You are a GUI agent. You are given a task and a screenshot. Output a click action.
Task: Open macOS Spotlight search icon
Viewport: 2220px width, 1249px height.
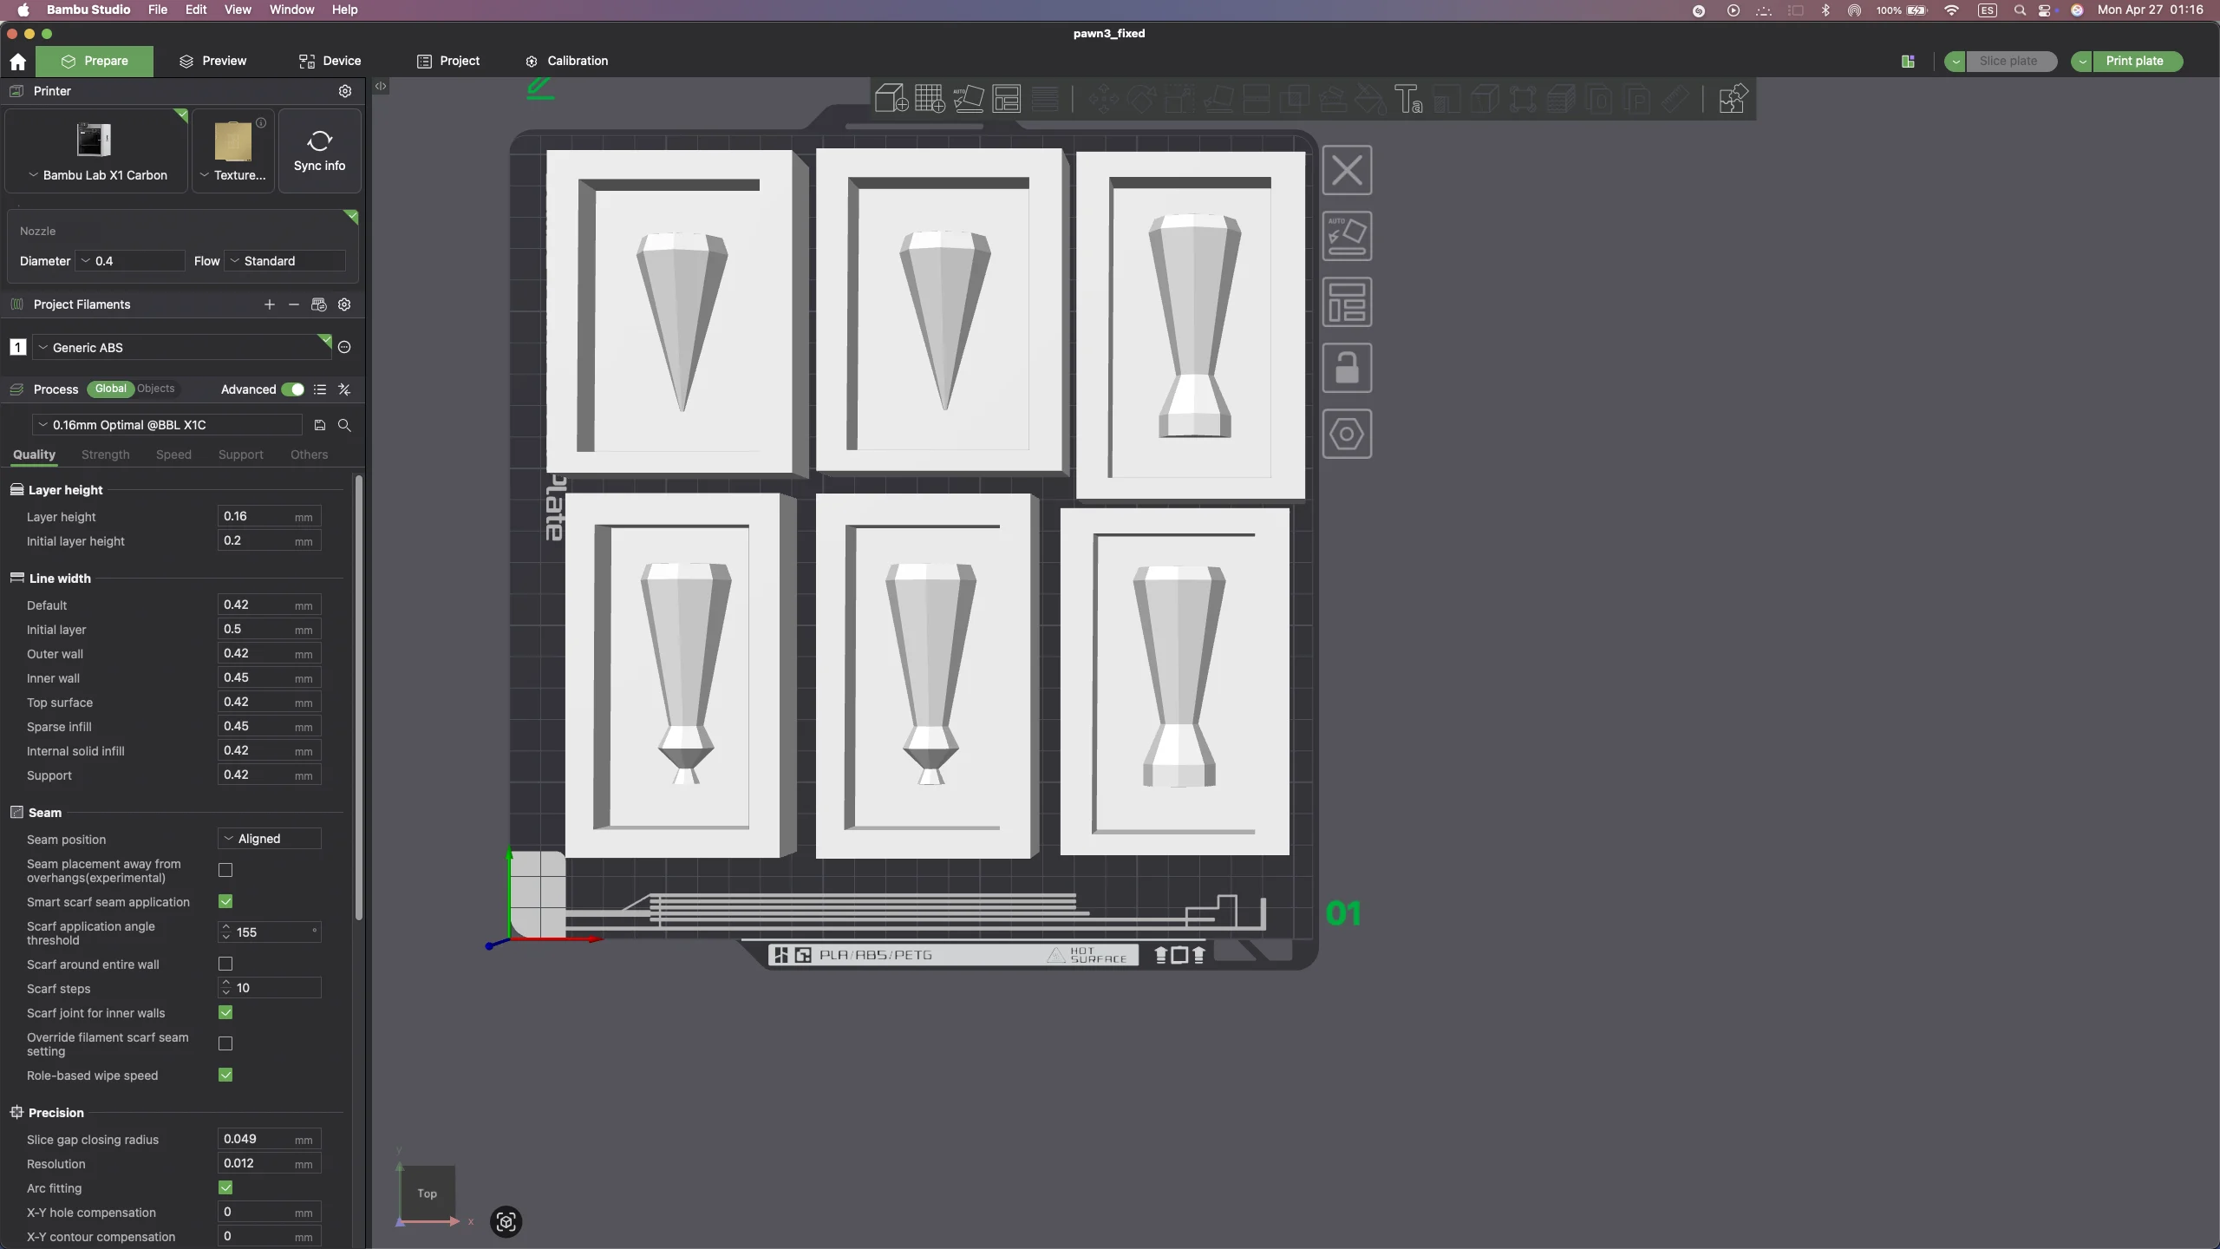click(x=2020, y=10)
